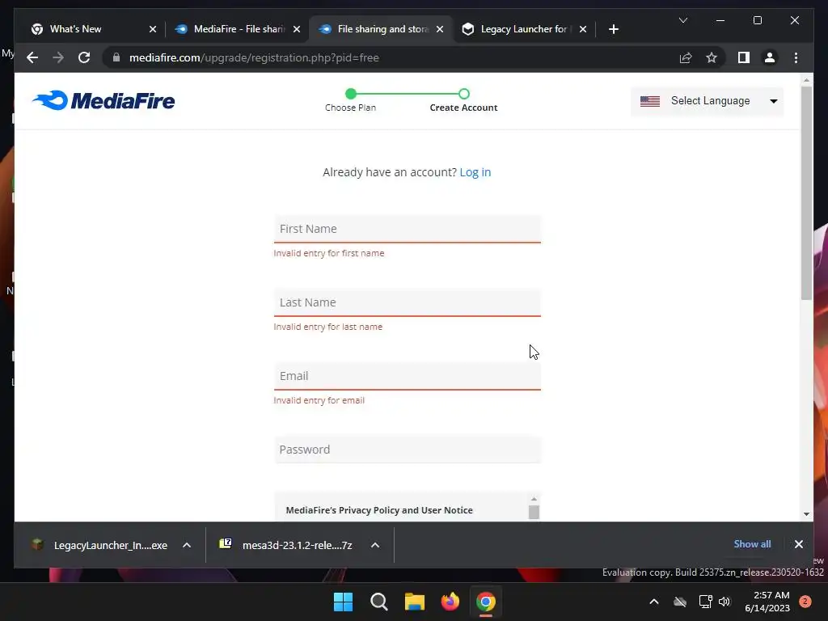Click the MediaFire's Privacy Policy heading

pos(379,510)
